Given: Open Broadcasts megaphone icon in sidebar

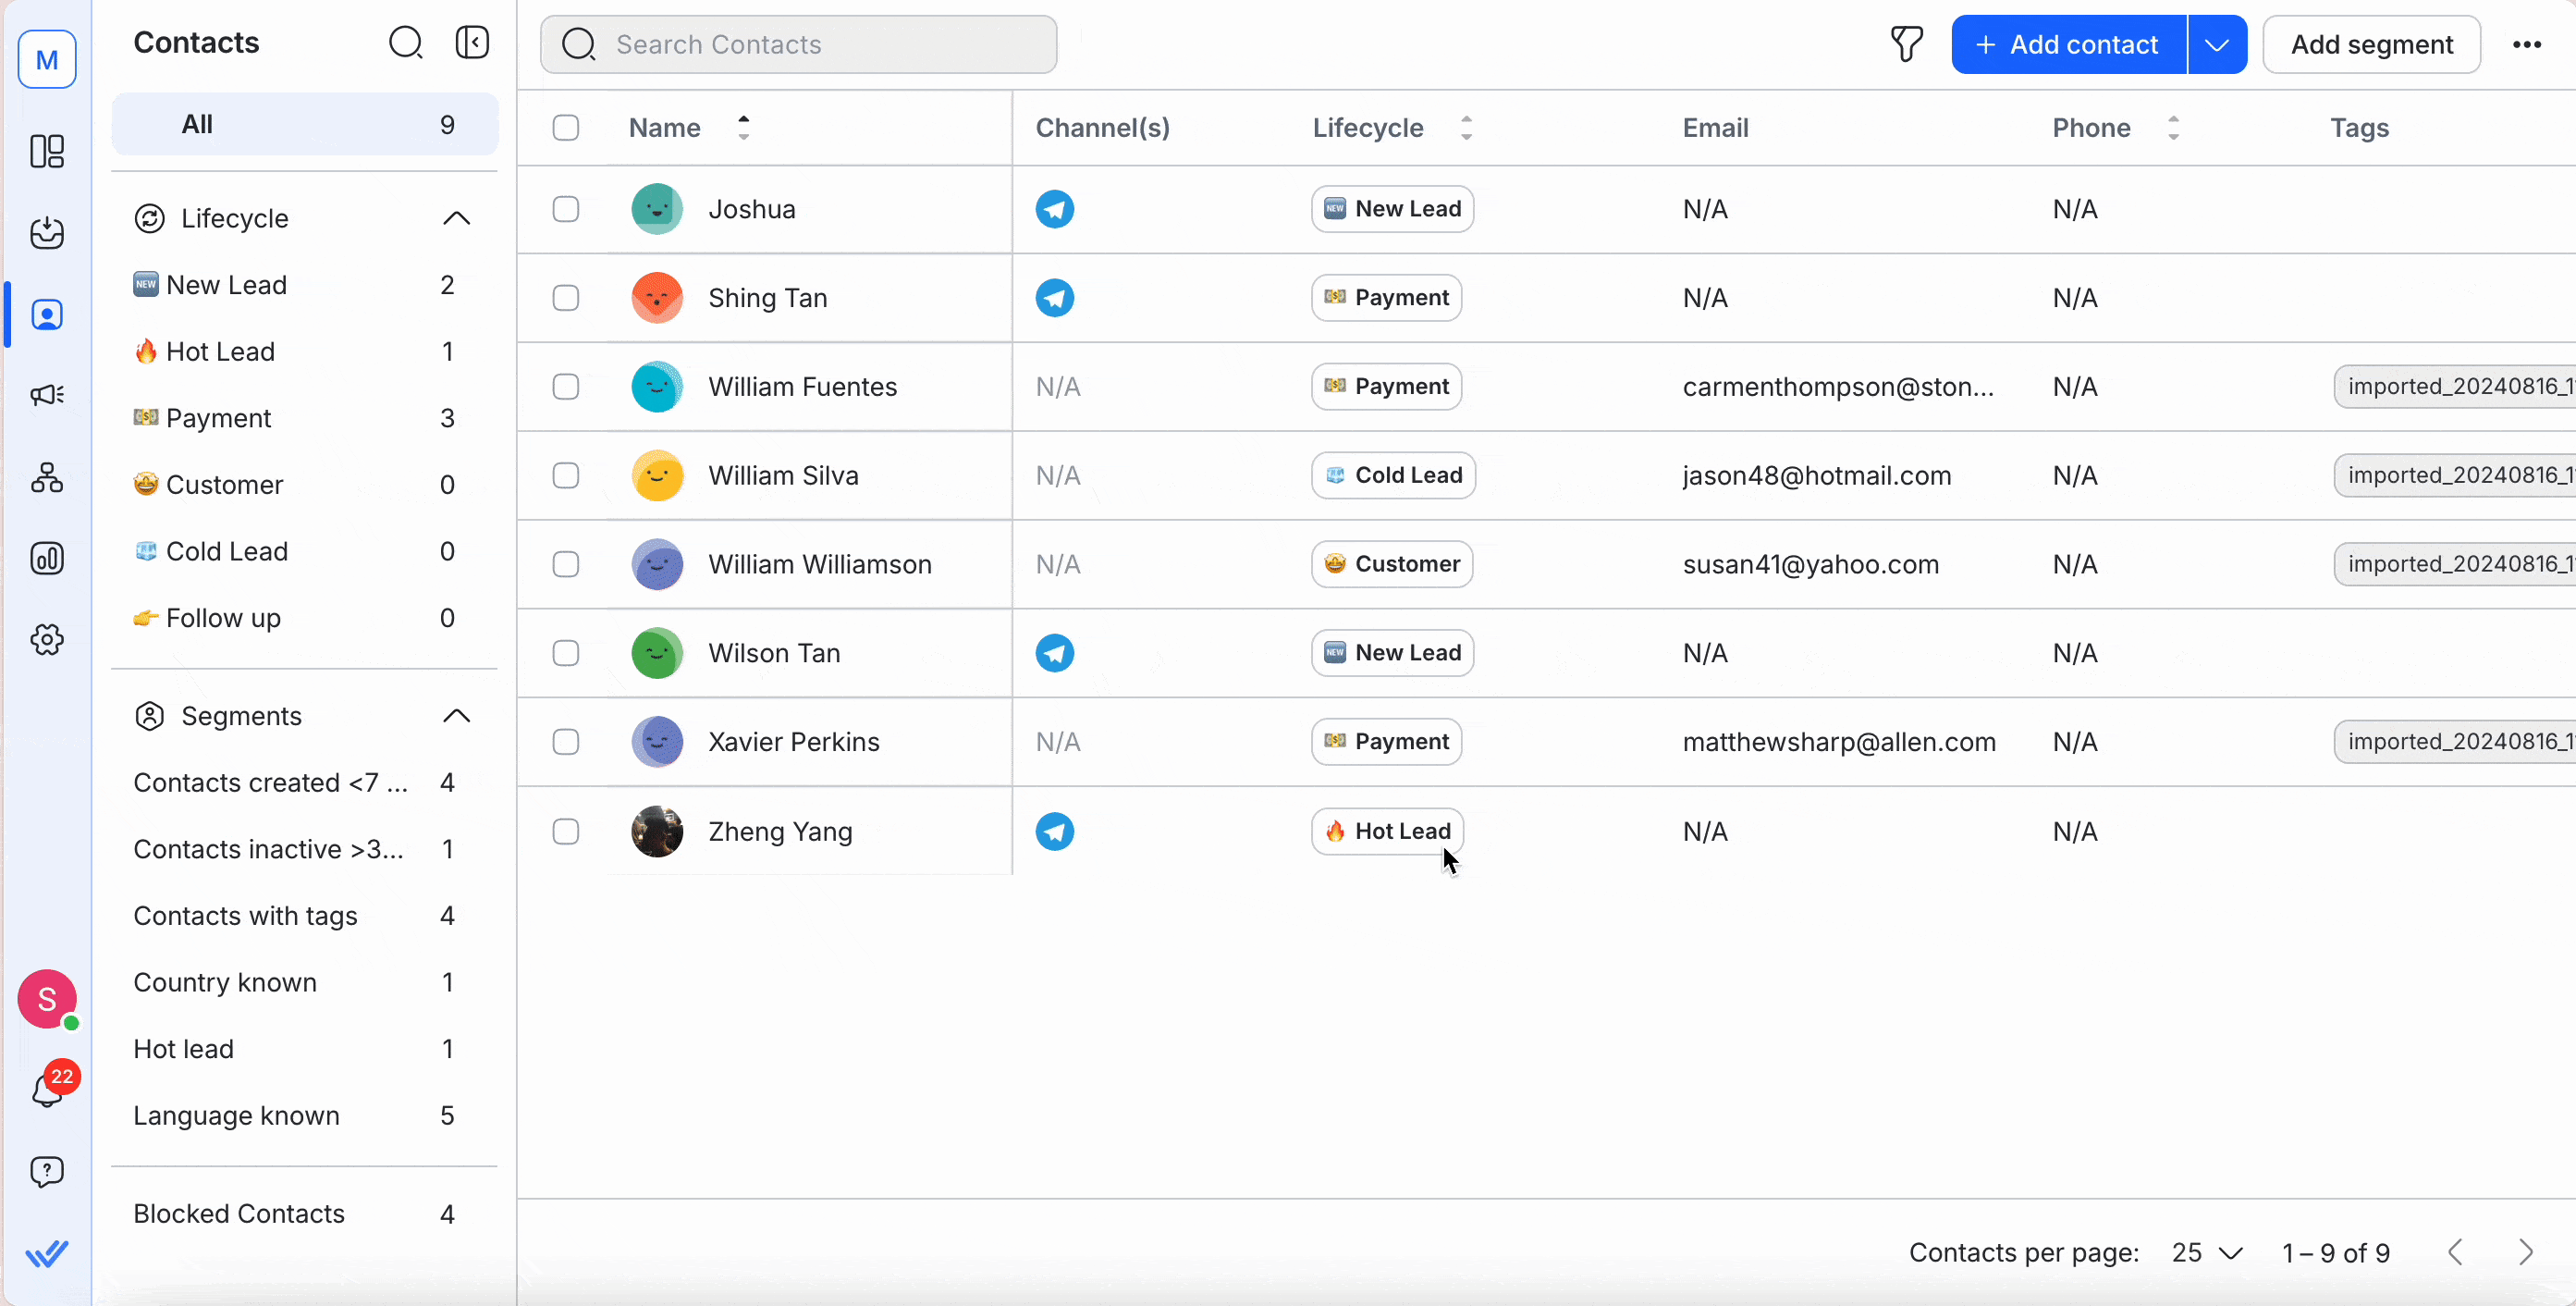Looking at the screenshot, I should pos(47,395).
